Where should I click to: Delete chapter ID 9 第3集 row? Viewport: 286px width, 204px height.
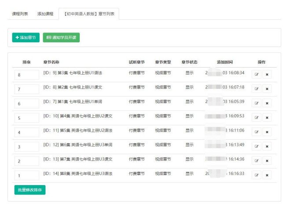click(x=267, y=74)
